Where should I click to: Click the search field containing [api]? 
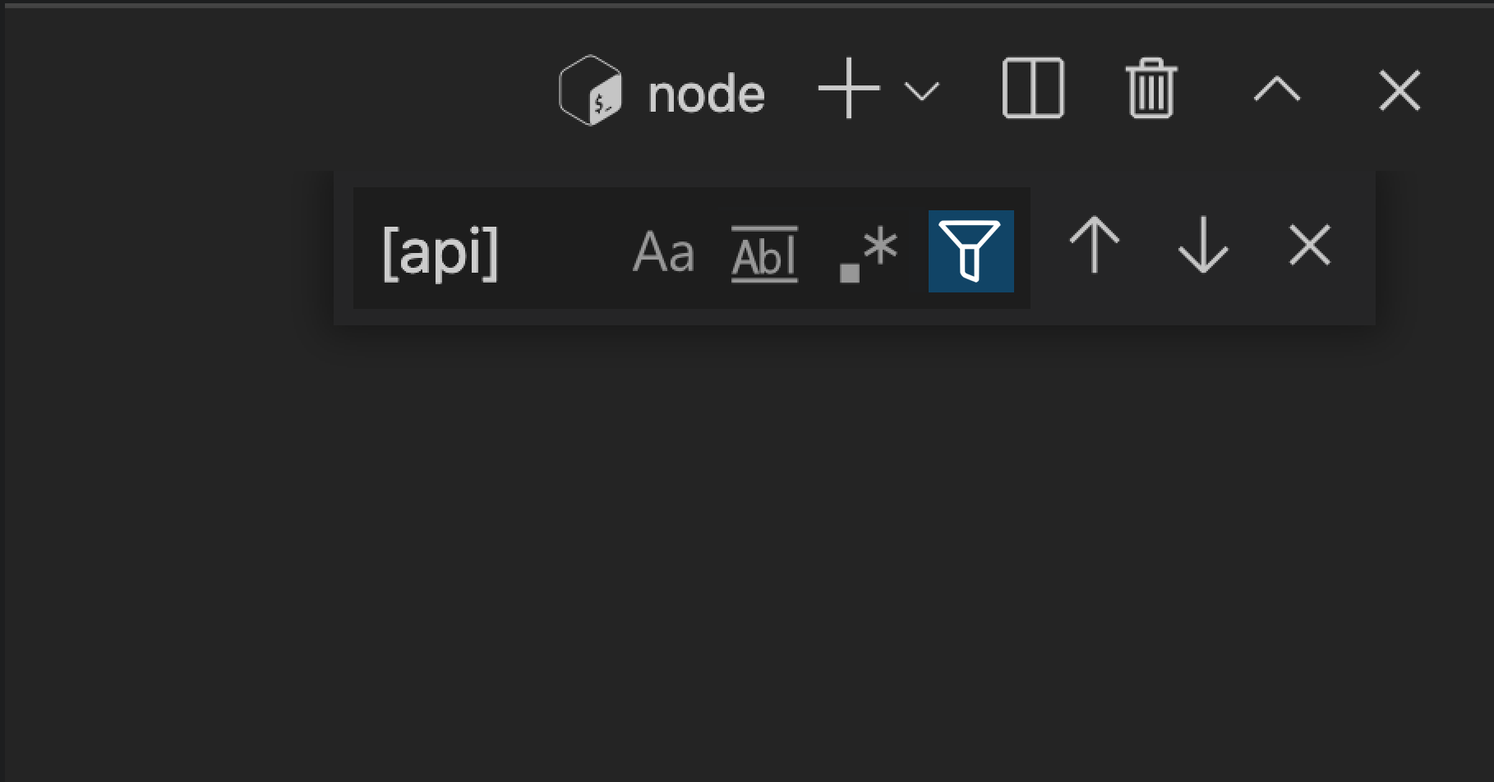(493, 252)
